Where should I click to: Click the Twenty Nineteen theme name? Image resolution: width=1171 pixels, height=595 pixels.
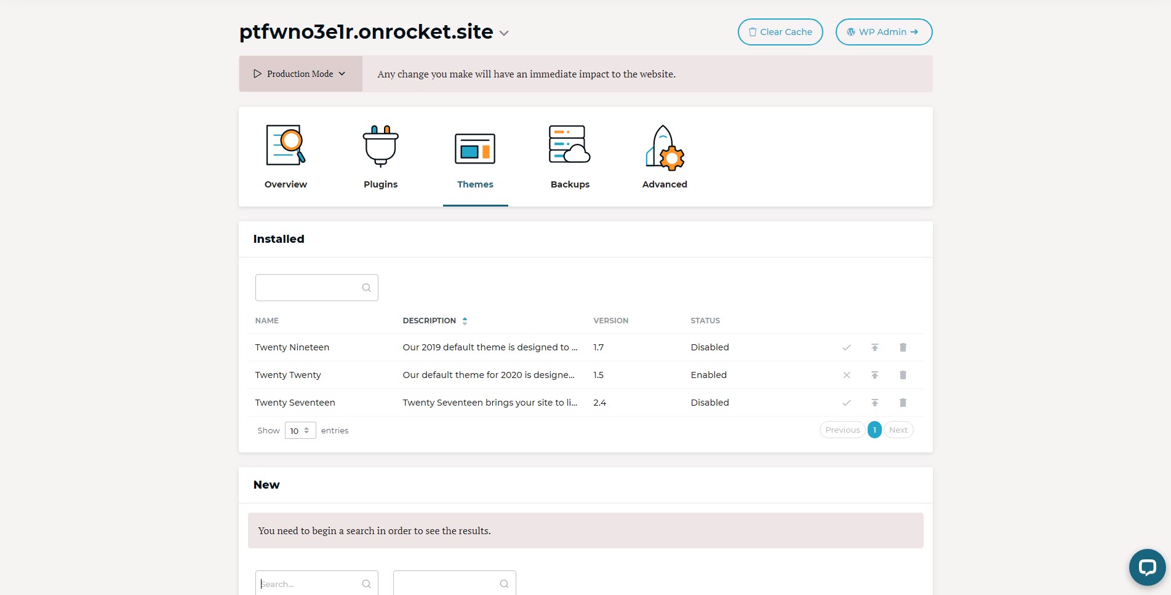pos(292,347)
